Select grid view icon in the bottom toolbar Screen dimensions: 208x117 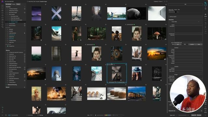pyautogui.click(x=9, y=115)
